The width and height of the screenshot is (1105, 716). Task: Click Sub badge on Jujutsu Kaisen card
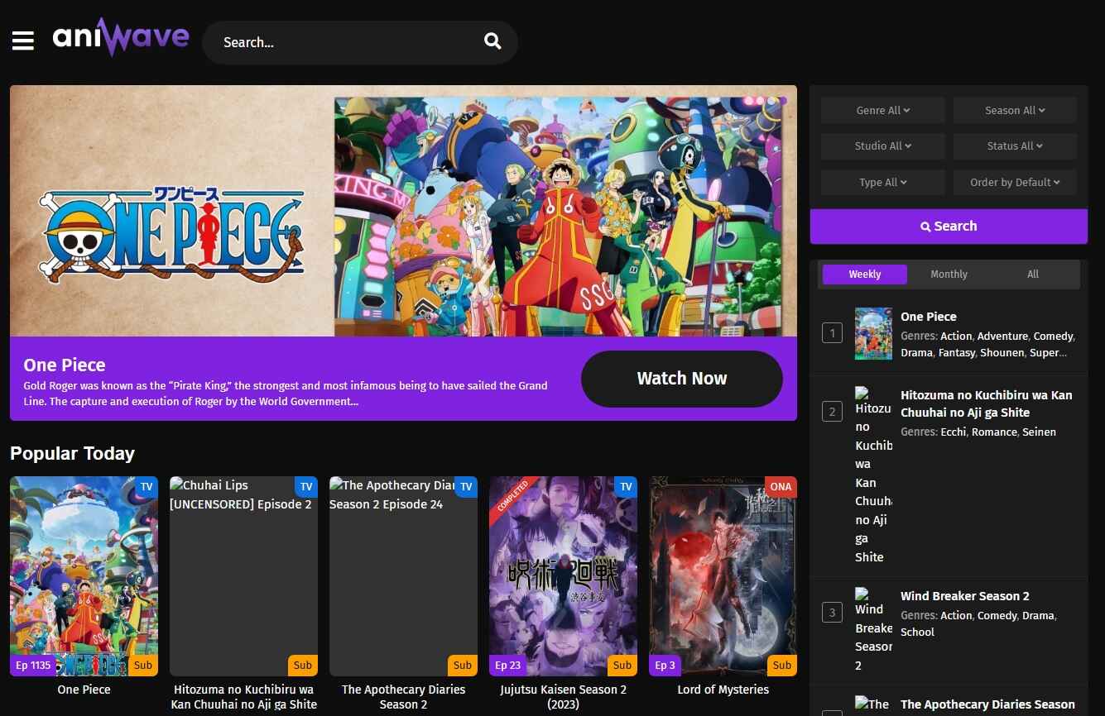[622, 665]
